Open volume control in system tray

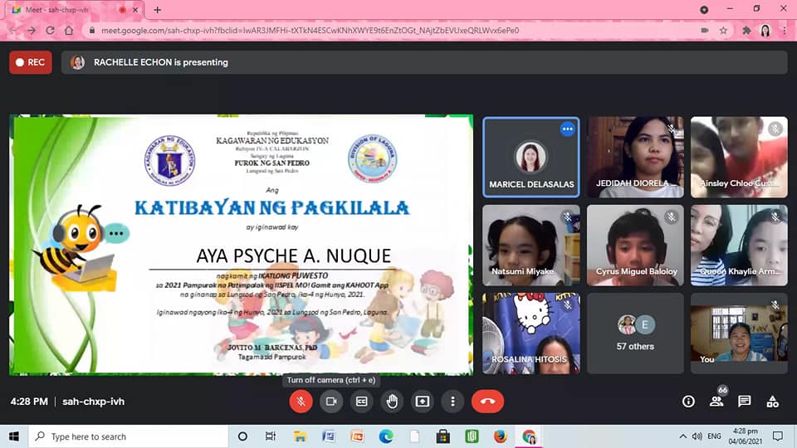point(697,436)
